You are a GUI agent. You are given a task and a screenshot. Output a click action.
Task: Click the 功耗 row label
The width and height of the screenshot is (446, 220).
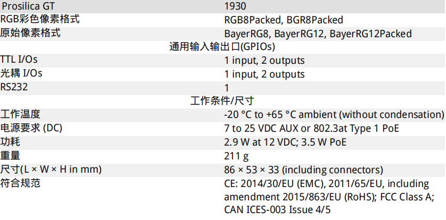click(11, 141)
